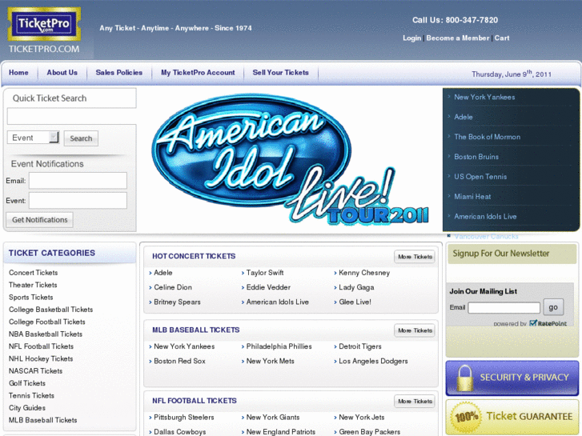Select US Open Tennis link
The image size is (582, 436).
tap(480, 177)
